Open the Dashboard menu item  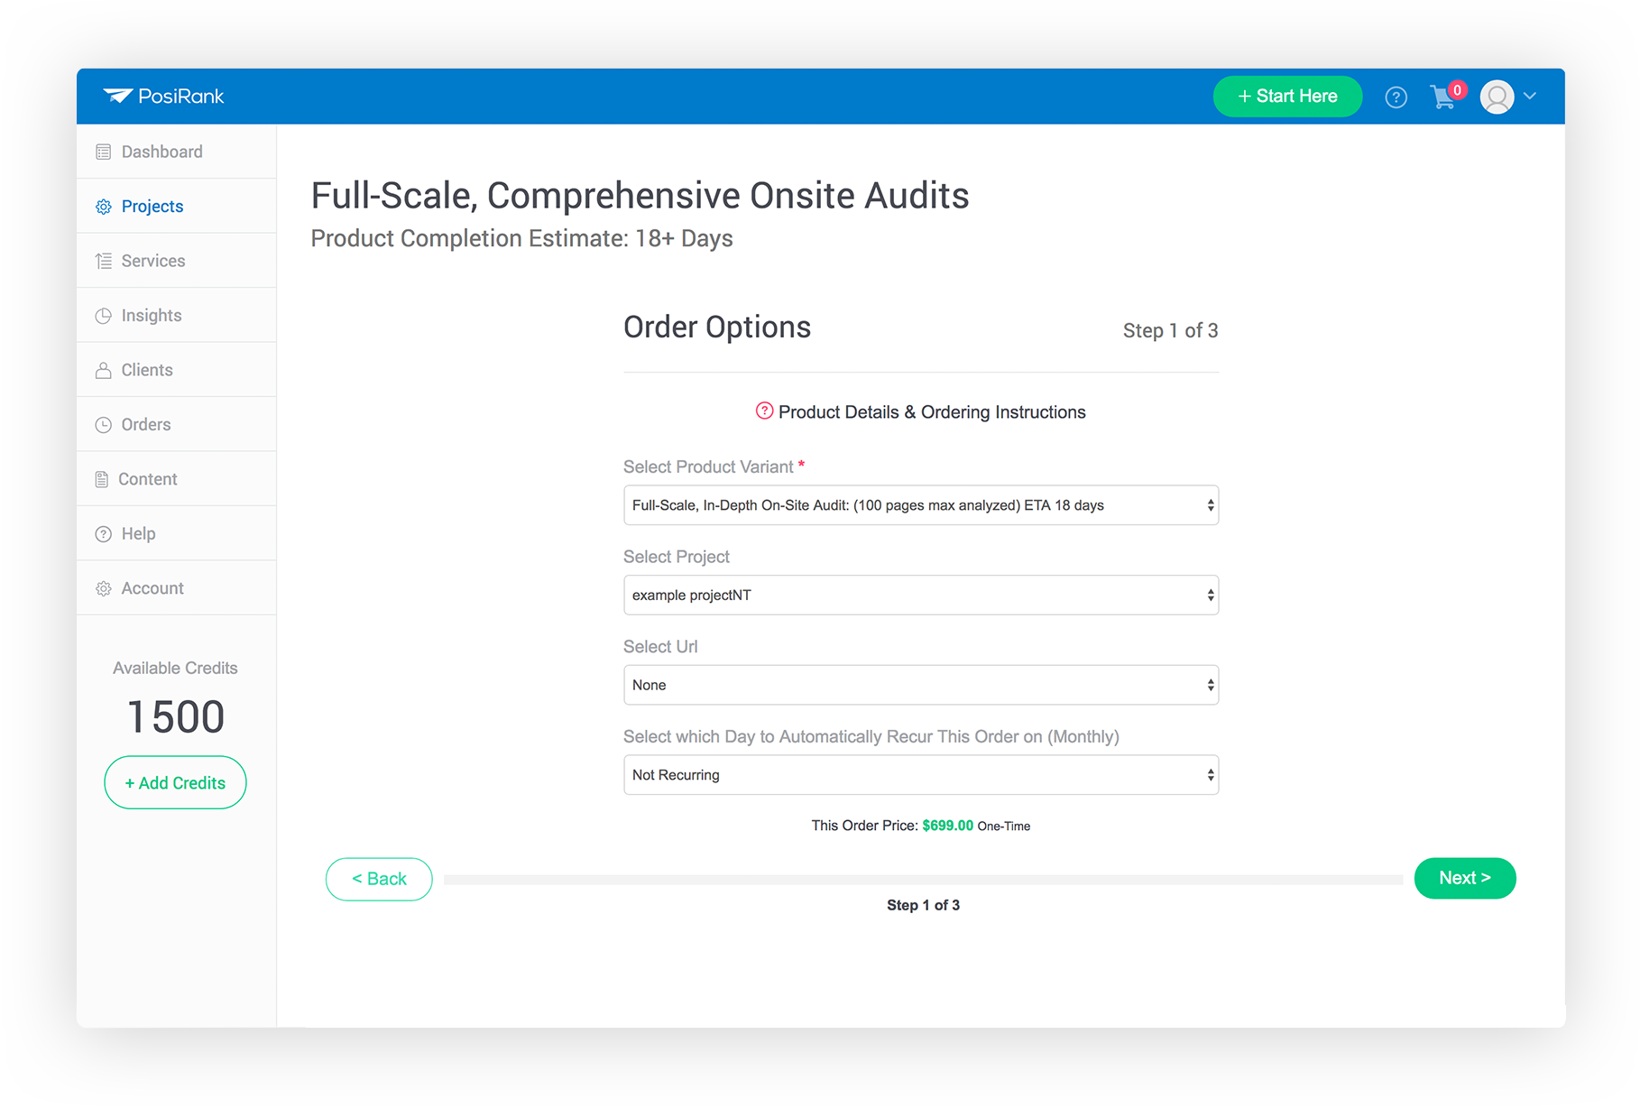point(177,152)
